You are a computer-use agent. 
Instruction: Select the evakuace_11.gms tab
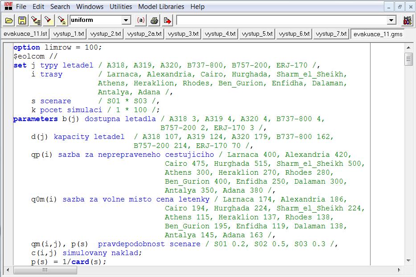coord(378,34)
